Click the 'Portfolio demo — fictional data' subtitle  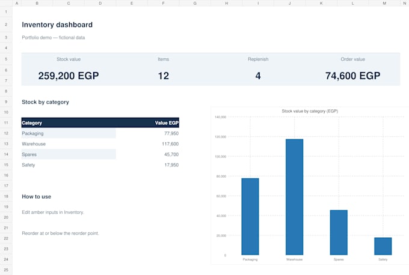54,37
